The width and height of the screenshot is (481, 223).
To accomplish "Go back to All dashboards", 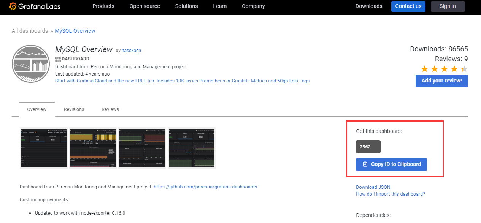I will [30, 31].
